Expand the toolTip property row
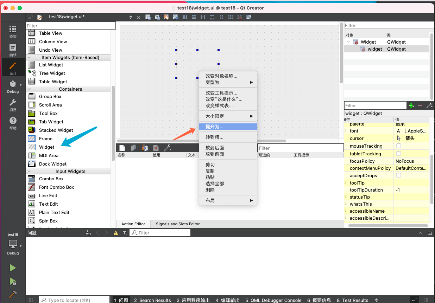Image resolution: width=435 pixels, height=303 pixels. coord(346,183)
